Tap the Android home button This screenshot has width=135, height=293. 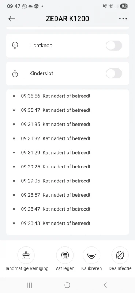[67, 285]
